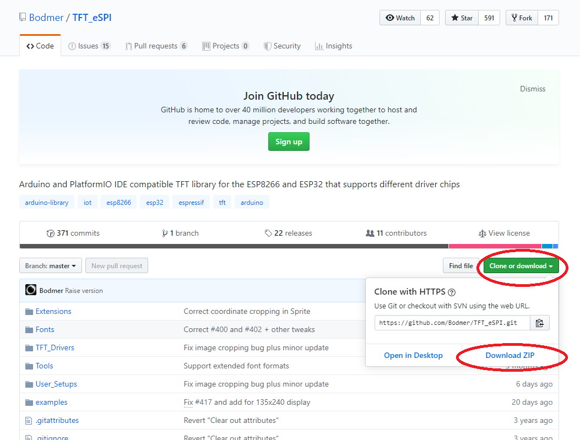Go to the Security tab
This screenshot has width=580, height=440.
pos(282,46)
